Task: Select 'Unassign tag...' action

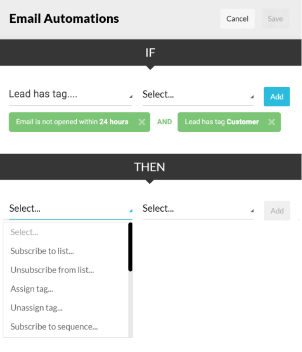Action: click(x=37, y=308)
